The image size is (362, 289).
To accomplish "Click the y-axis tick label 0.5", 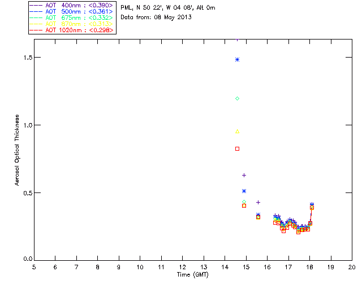I will tap(28, 193).
